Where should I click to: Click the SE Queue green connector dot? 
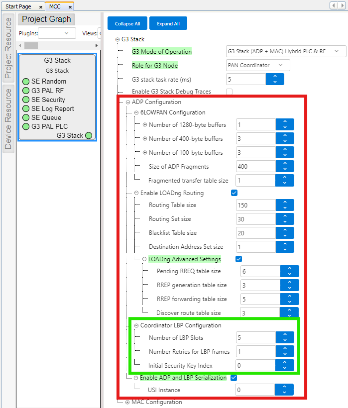pos(26,118)
